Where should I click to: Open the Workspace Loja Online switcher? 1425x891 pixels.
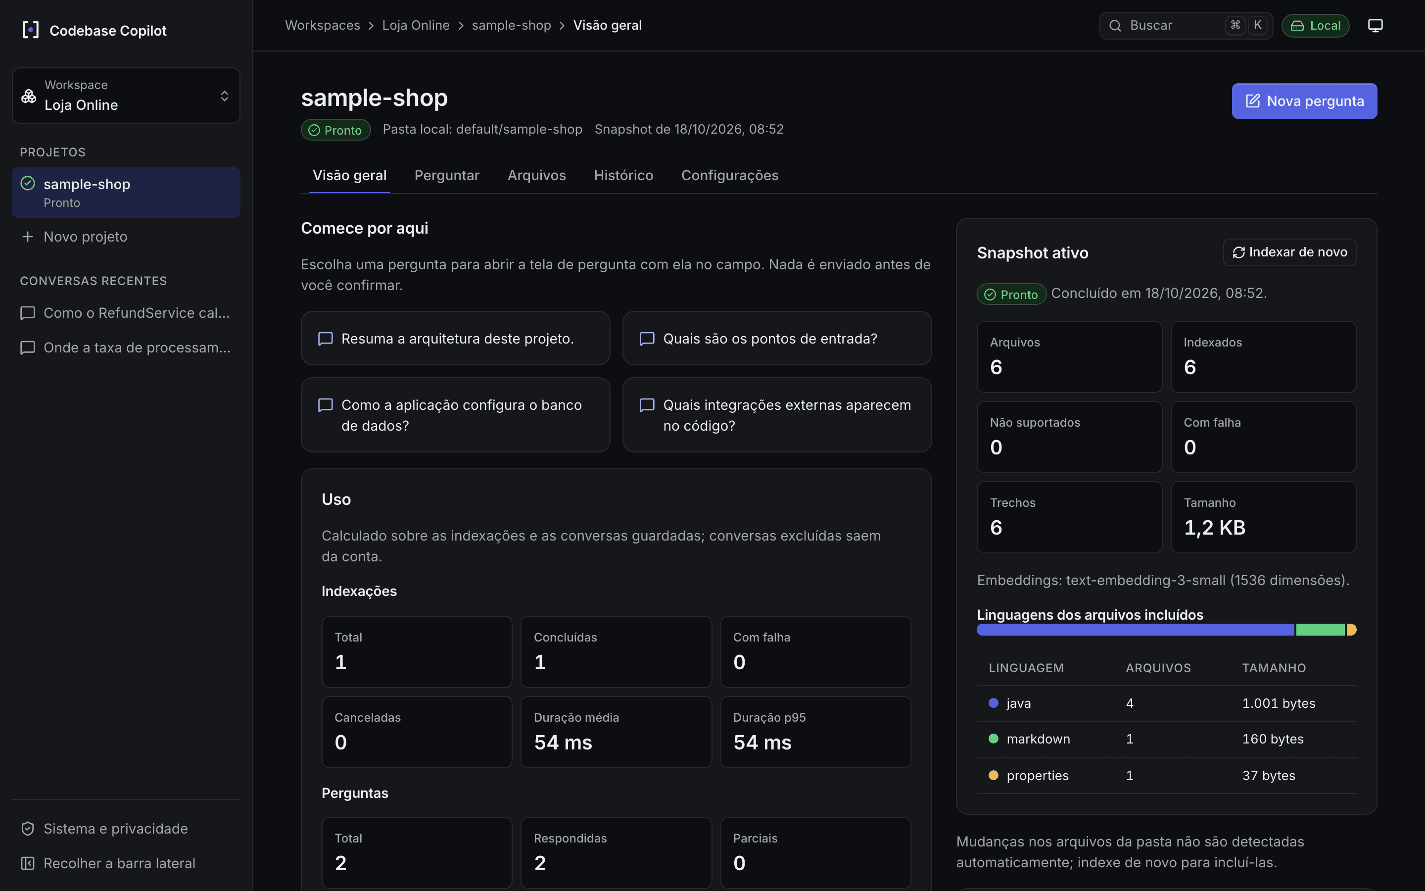click(126, 96)
